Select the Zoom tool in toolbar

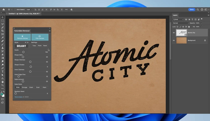(x=3, y=85)
